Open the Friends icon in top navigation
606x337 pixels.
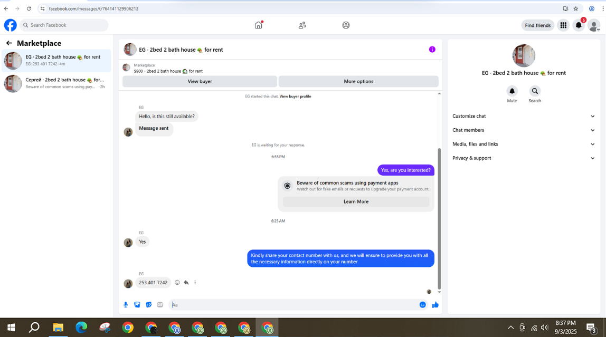click(302, 25)
